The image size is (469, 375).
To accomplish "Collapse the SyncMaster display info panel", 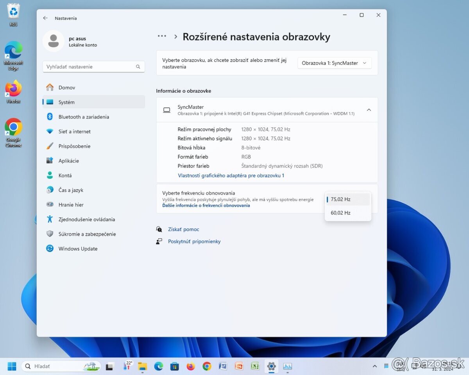I will pyautogui.click(x=369, y=110).
